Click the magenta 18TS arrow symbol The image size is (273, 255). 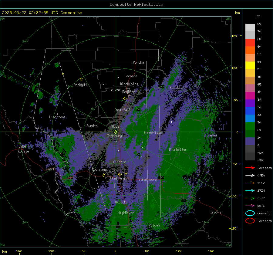coord(250,206)
